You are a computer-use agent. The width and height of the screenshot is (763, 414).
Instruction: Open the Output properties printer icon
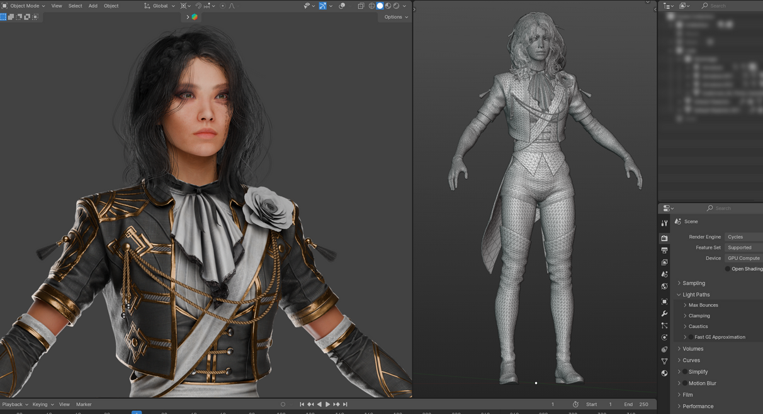[664, 250]
